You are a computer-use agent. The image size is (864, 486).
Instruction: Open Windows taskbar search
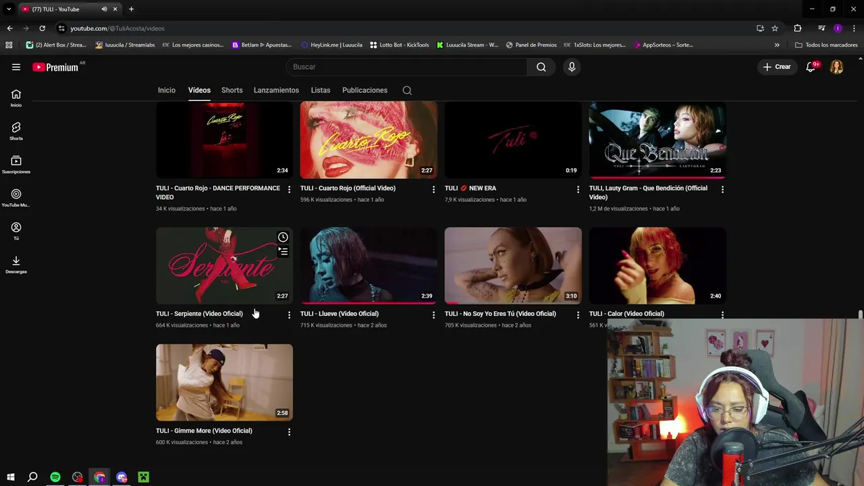[x=32, y=477]
